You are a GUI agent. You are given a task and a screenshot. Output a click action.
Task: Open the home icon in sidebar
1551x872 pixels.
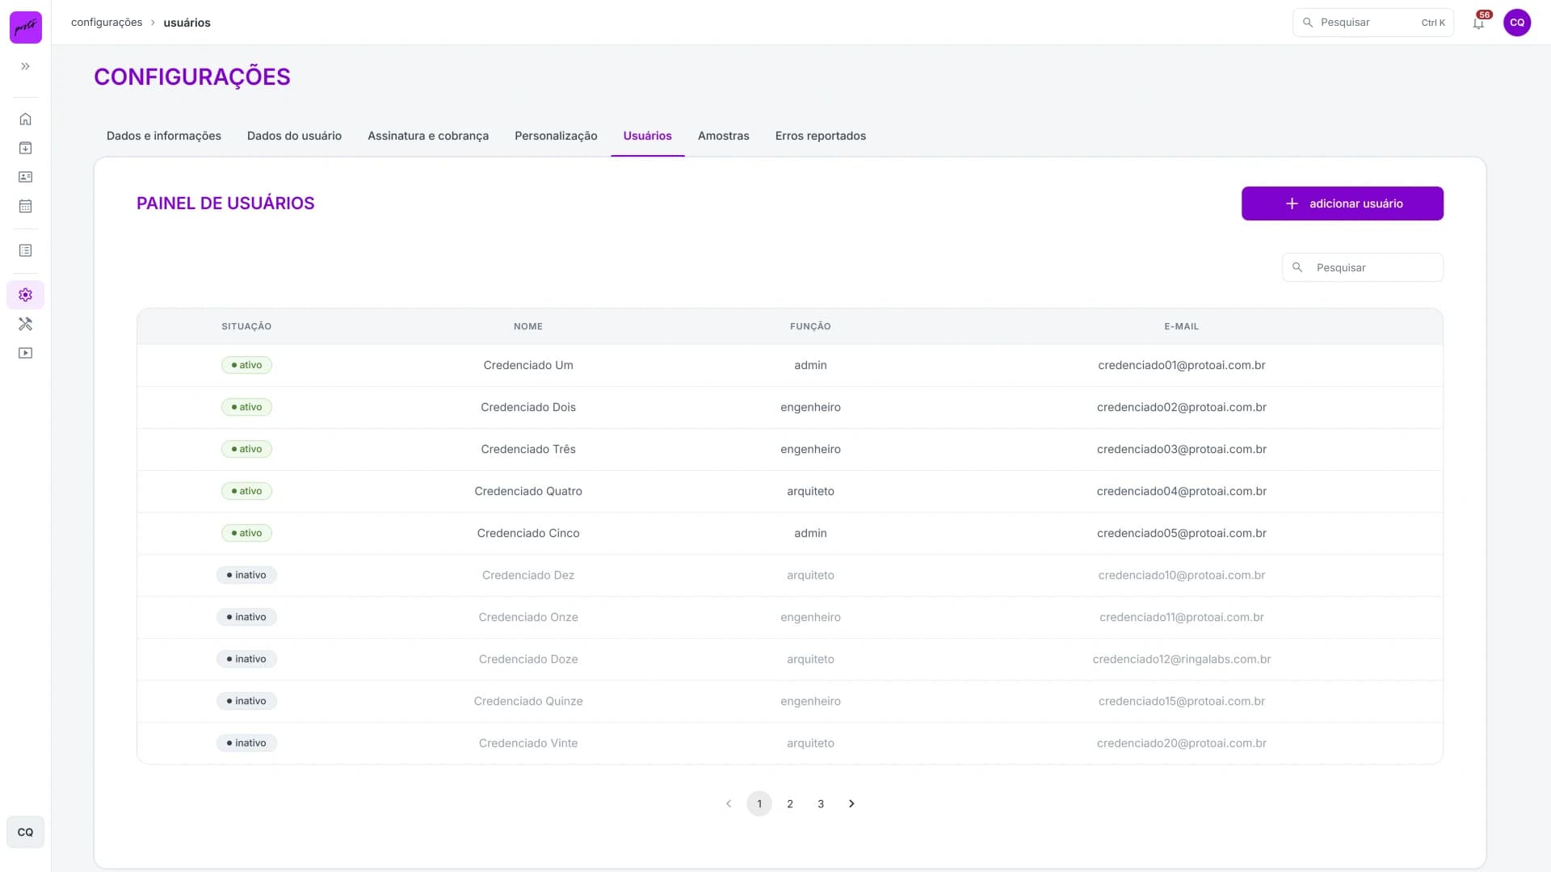point(25,119)
